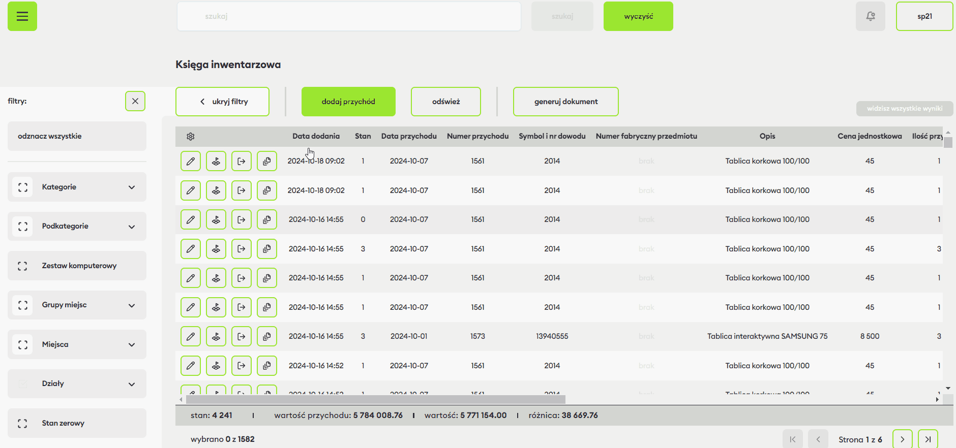Click the pencil edit icon in first row
This screenshot has height=448, width=956.
tap(191, 162)
